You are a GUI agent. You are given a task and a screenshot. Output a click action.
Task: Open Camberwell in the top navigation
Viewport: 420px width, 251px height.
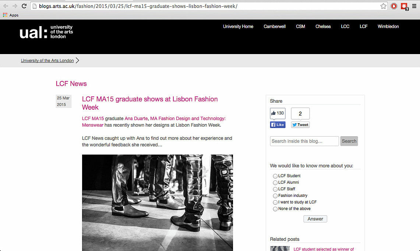coord(275,26)
